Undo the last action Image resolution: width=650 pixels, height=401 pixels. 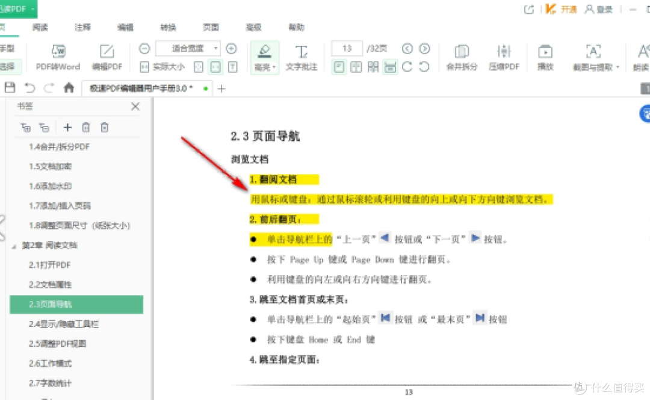pos(30,87)
